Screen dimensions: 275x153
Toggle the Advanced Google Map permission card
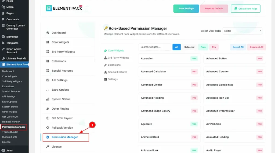[235, 85]
